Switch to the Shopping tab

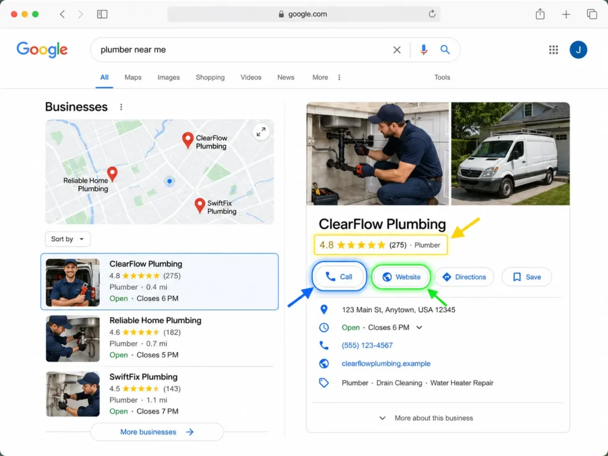coord(210,77)
